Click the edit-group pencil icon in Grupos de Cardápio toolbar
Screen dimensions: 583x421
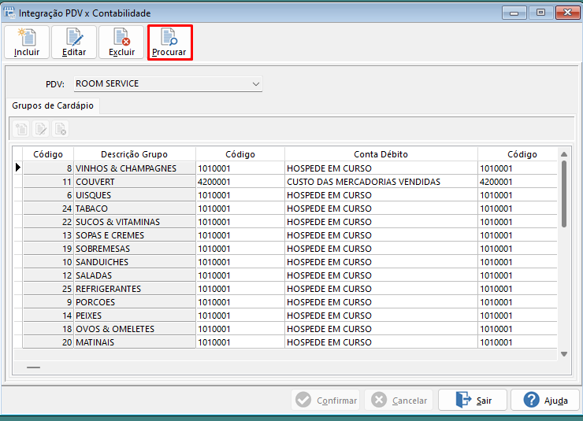tap(41, 129)
